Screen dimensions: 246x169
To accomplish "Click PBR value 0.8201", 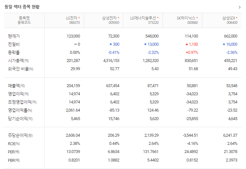I will point(74,160).
